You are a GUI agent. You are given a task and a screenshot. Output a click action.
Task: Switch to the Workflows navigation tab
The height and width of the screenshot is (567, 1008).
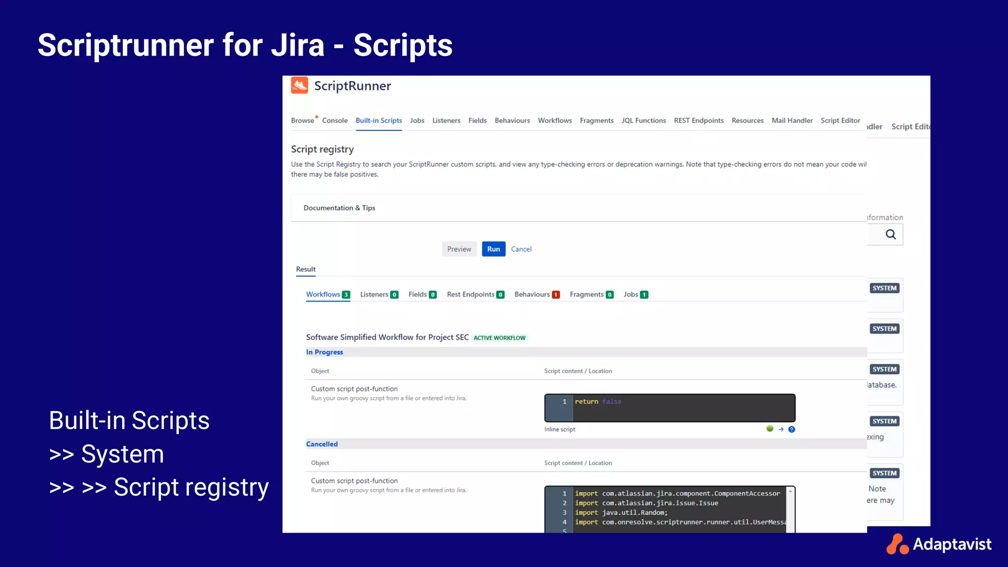(x=555, y=121)
